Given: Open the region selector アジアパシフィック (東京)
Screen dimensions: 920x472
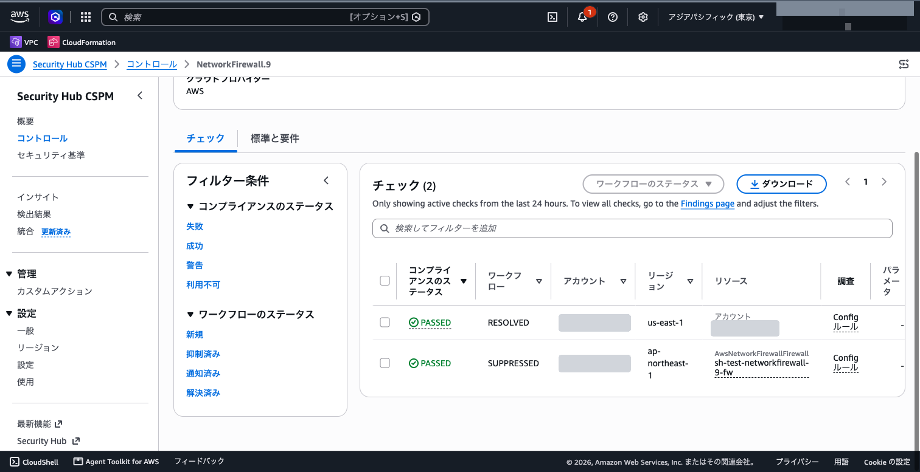Looking at the screenshot, I should [x=716, y=17].
